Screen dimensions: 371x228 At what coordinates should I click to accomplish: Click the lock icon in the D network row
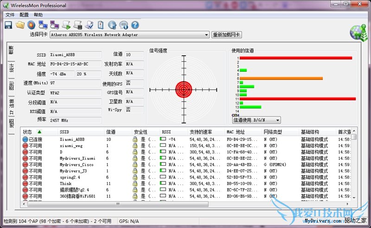tap(135, 152)
